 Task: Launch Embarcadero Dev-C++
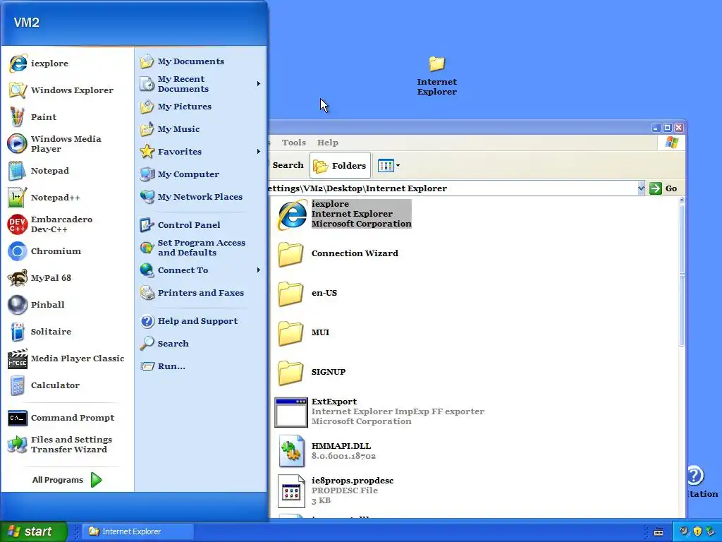67,224
